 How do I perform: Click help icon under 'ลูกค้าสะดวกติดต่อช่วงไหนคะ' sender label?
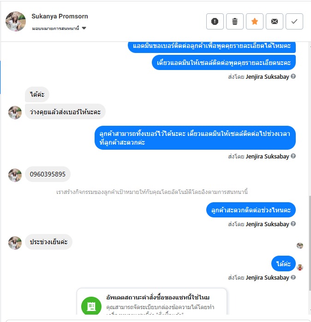293,223
